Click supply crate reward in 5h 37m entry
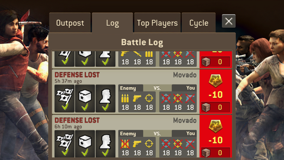 pos(215,107)
